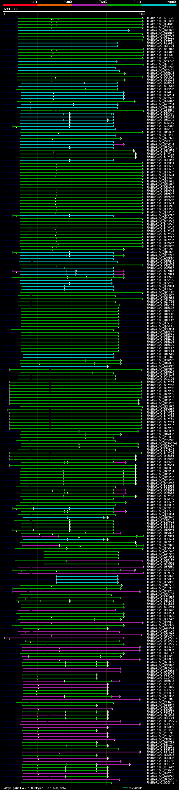Image resolution: width=179 pixels, height=790 pixels.
Task: Click the UniRef100_A2X734 label
Action: (x=160, y=302)
